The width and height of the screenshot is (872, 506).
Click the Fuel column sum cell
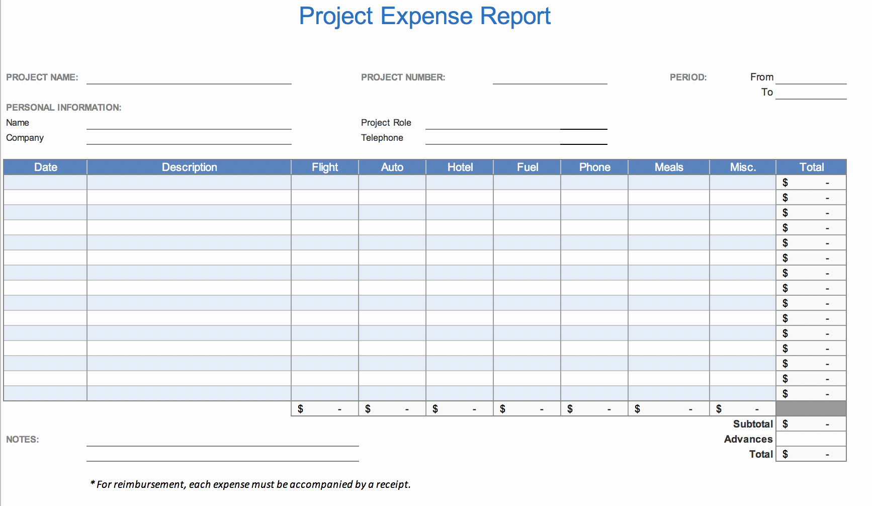click(x=527, y=408)
